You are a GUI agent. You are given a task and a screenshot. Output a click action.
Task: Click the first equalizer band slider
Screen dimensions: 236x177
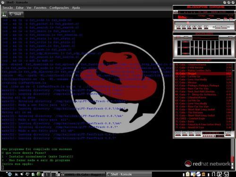coord(192,48)
